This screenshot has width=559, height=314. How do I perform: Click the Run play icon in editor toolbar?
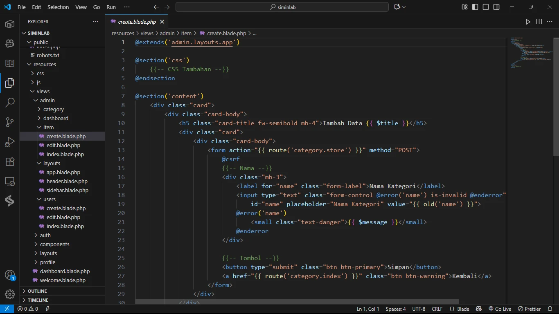tap(528, 22)
